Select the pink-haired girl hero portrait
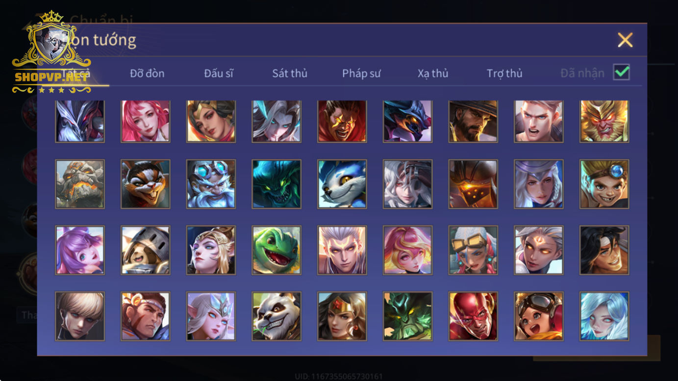 coord(146,121)
